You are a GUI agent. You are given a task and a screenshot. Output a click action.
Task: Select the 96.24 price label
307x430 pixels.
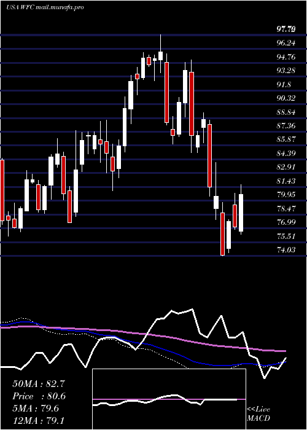pos(286,43)
